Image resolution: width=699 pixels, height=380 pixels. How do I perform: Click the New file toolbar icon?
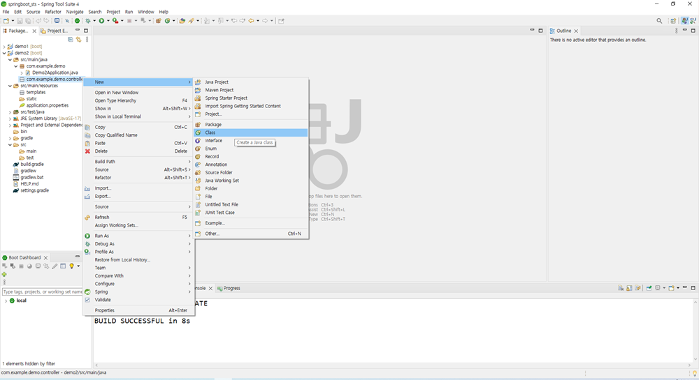coord(6,21)
